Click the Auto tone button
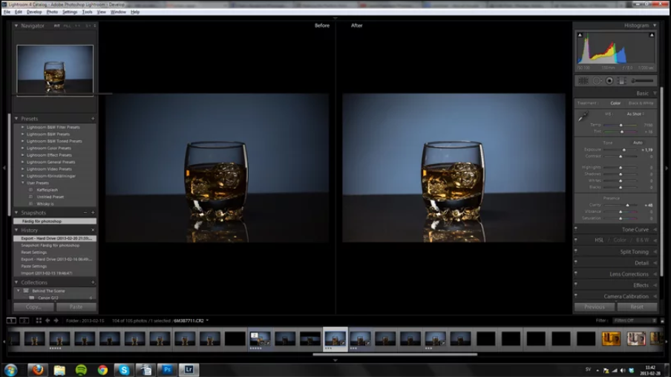Viewport: 671px width, 377px height. 638,142
